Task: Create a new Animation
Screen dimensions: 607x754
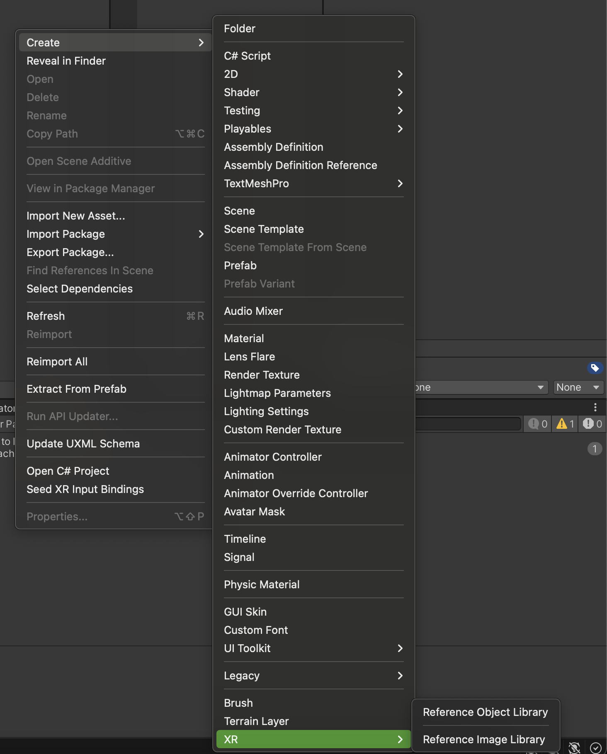Action: tap(313, 475)
